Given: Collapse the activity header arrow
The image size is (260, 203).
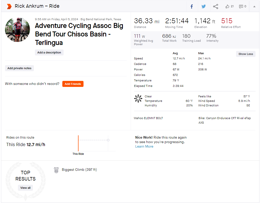Looking at the screenshot, I should coord(254,6).
